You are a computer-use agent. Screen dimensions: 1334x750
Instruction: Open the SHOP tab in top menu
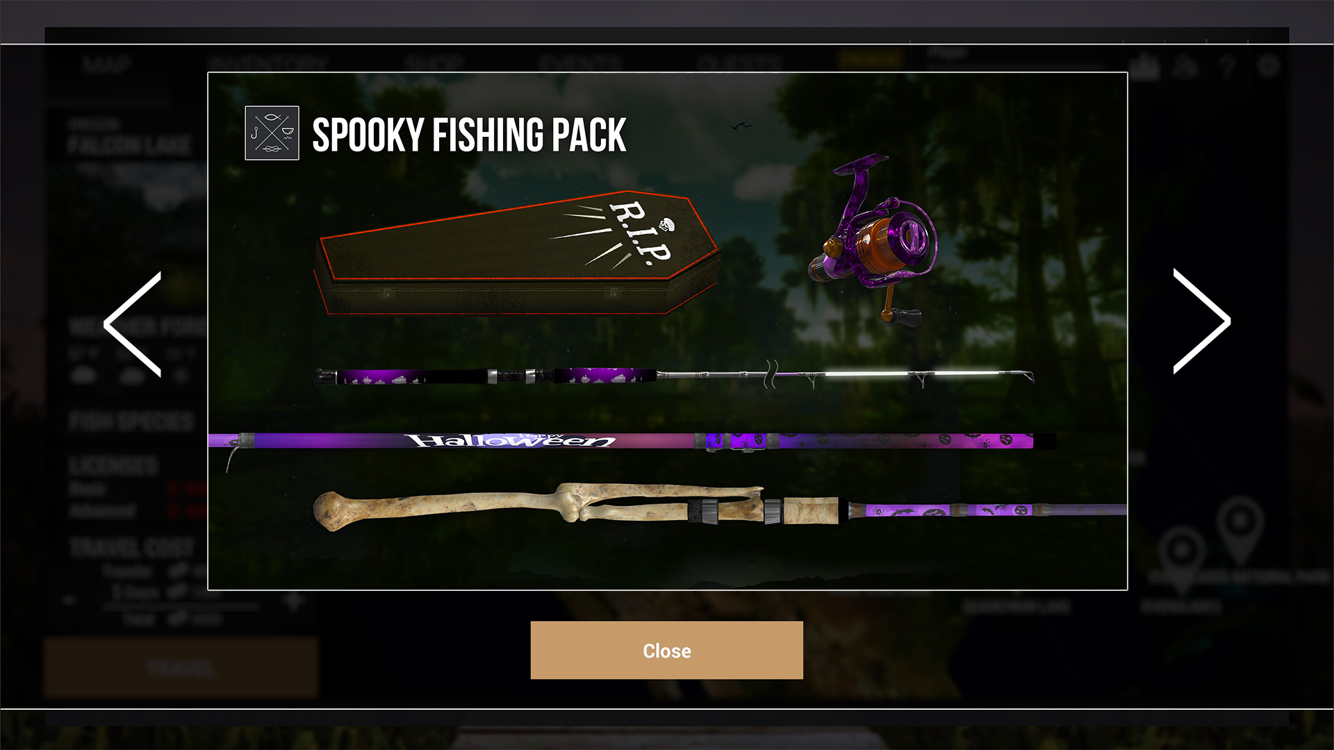pyautogui.click(x=434, y=65)
